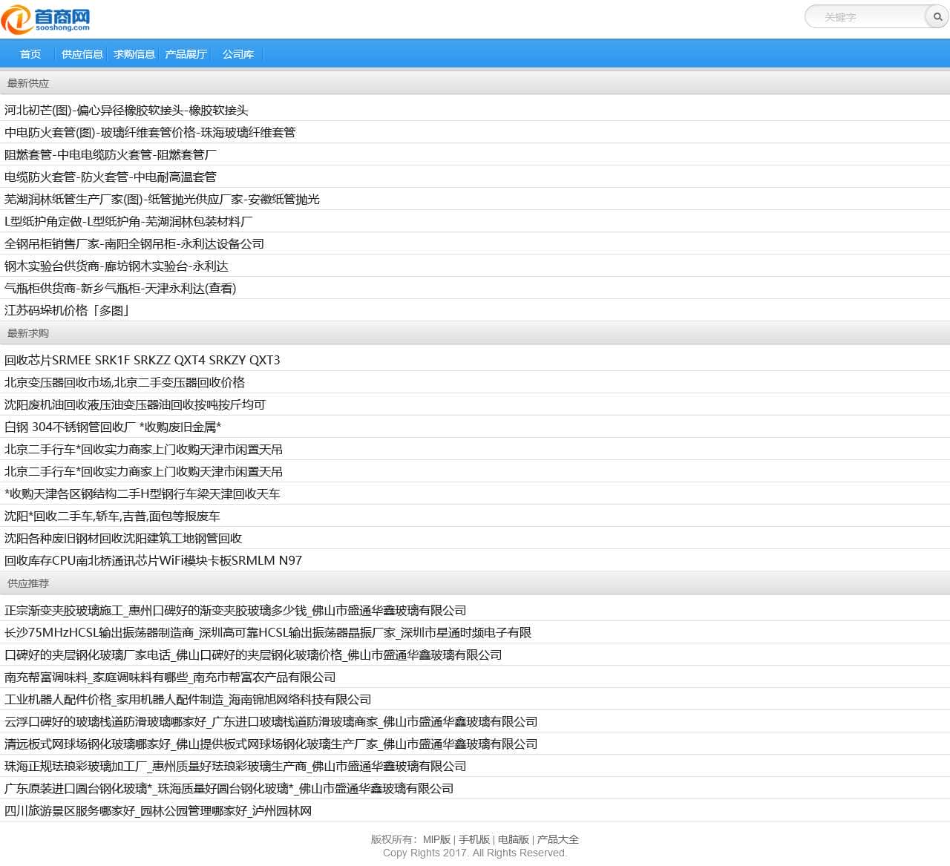Open 珠海正规珐琅彩玻璃加工厂 listing

(x=235, y=766)
